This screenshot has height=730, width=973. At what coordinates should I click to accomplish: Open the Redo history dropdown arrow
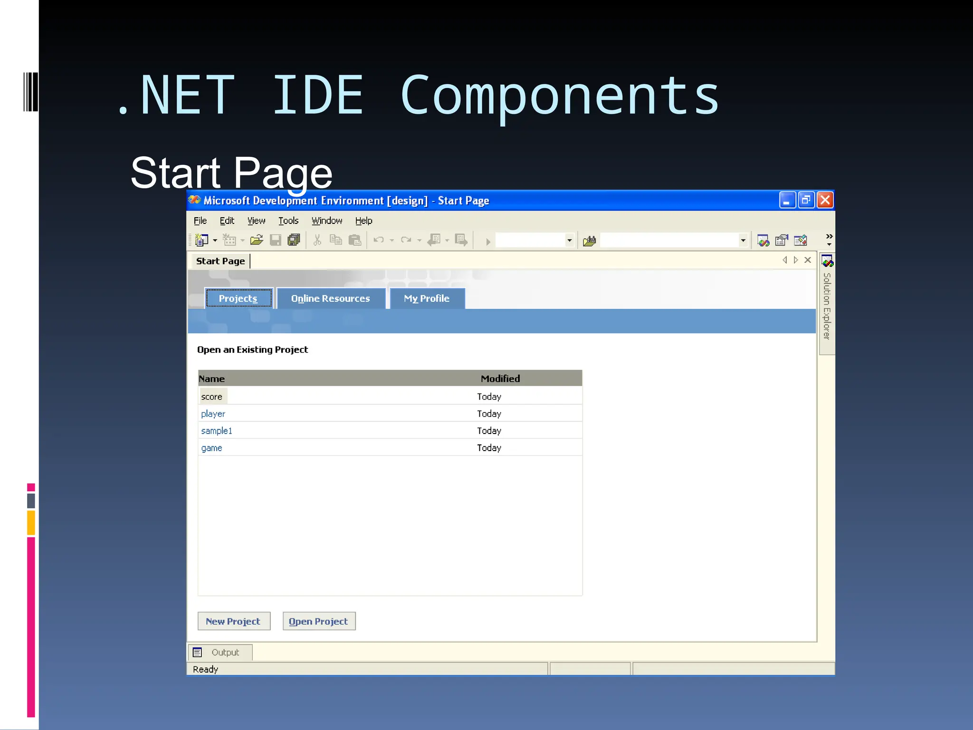pos(420,241)
